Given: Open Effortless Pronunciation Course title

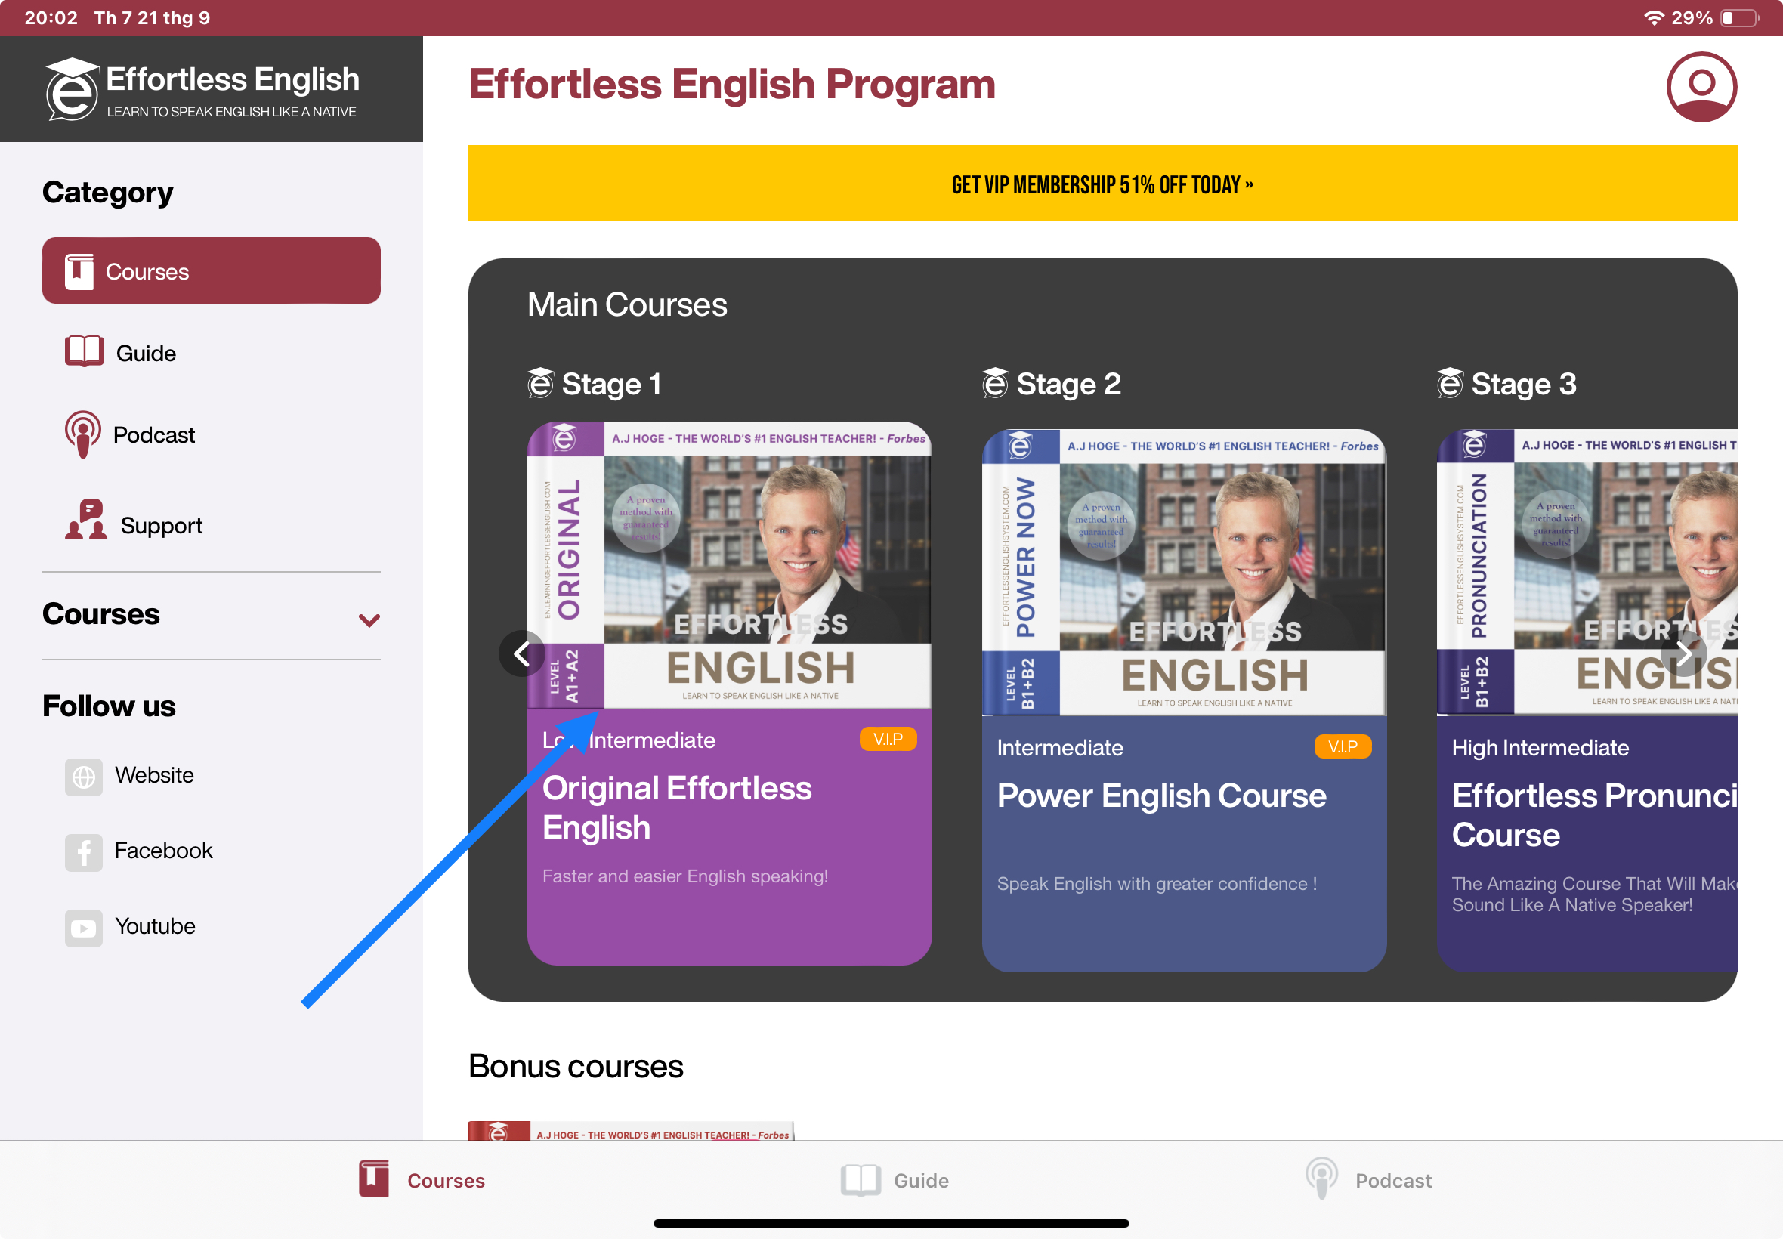Looking at the screenshot, I should (x=1593, y=815).
